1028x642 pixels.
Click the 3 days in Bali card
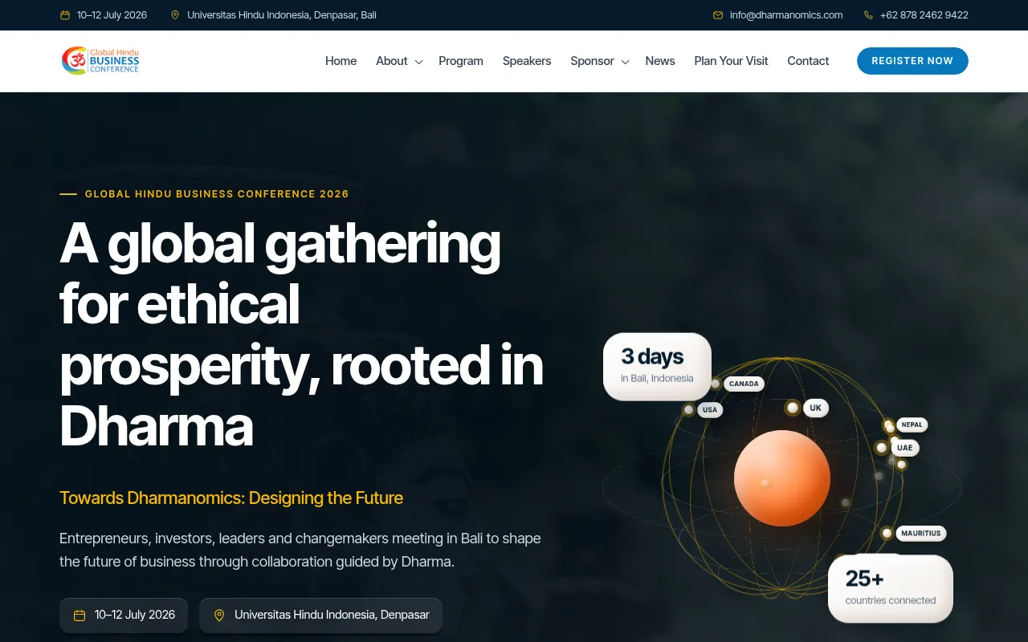[657, 367]
